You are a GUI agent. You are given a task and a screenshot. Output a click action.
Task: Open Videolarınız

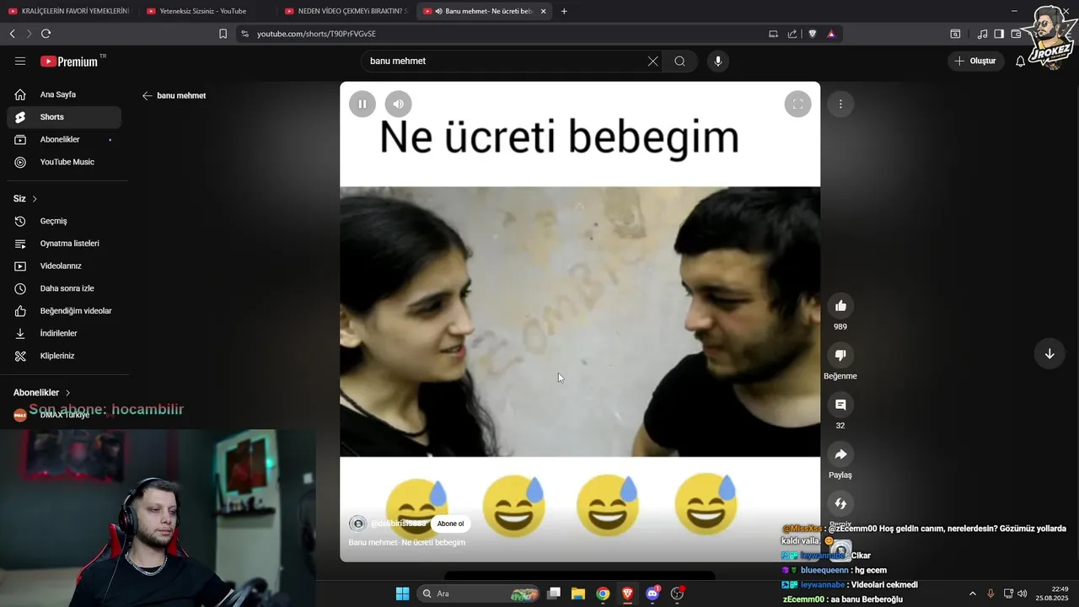(64, 266)
